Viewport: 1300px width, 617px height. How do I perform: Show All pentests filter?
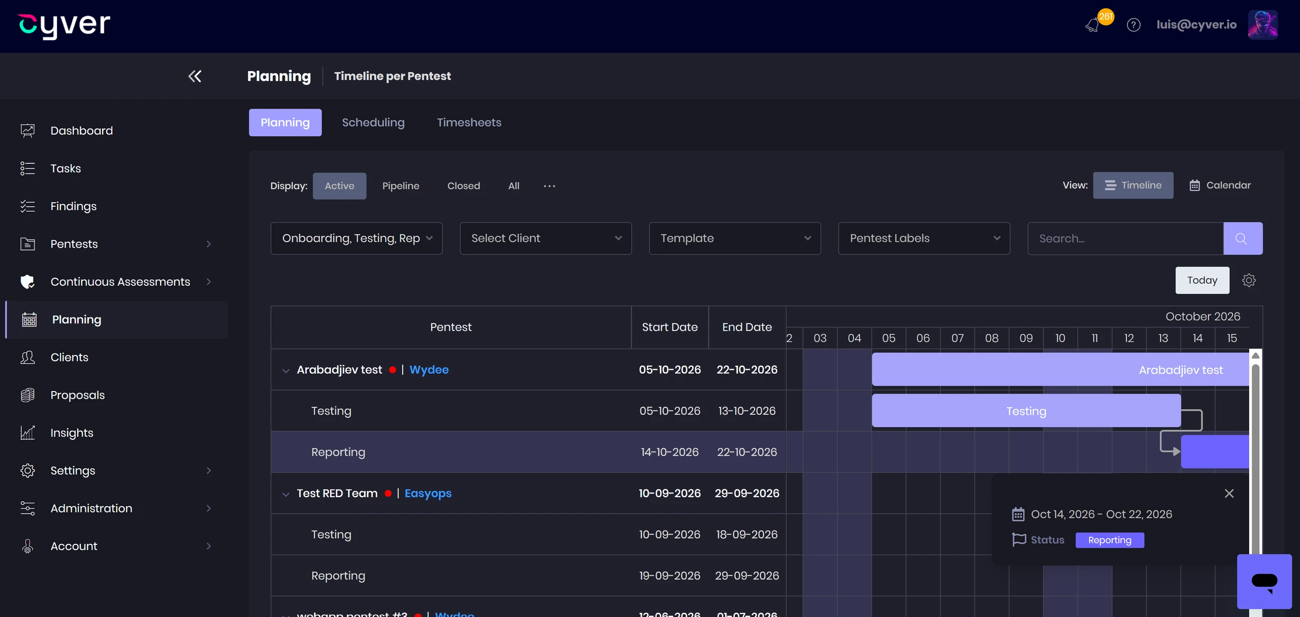coord(513,186)
